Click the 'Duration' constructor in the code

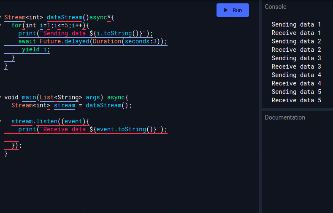(107, 41)
